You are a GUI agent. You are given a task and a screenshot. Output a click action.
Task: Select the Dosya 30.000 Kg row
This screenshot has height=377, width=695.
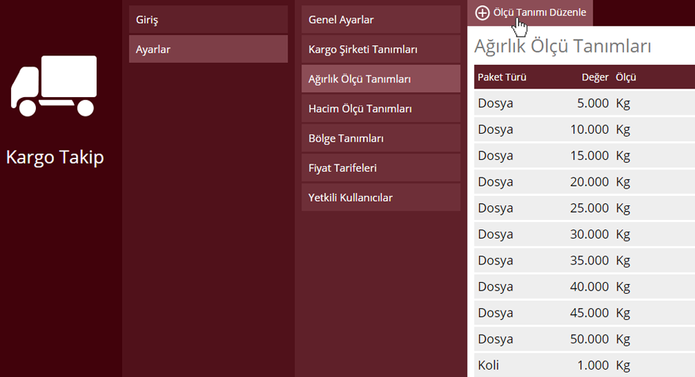coord(585,234)
